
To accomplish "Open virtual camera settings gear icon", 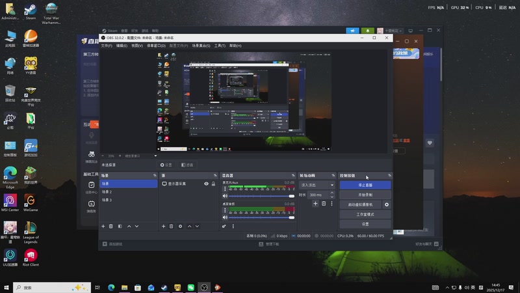I will tap(387, 204).
